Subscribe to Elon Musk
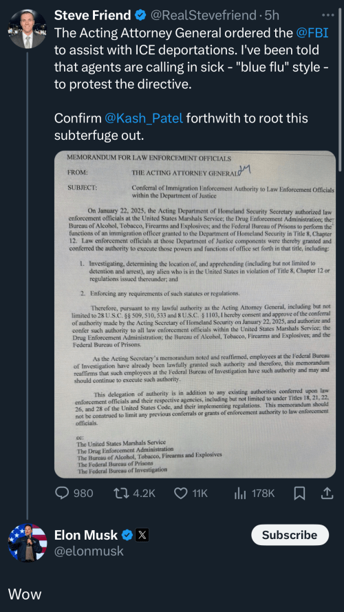 tap(290, 535)
